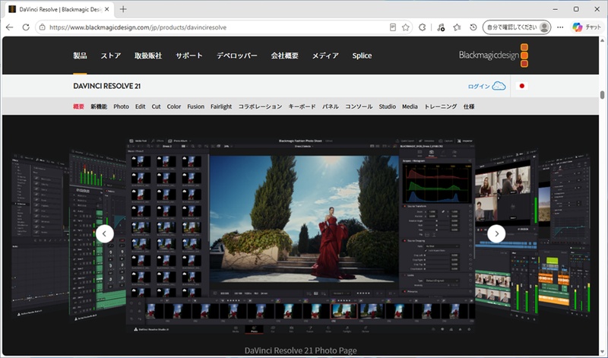Open browser history icon
The height and width of the screenshot is (358, 608).
(x=473, y=27)
